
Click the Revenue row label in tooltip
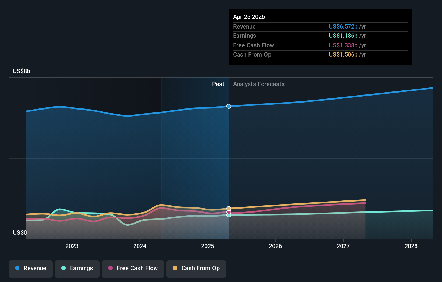[x=244, y=26]
